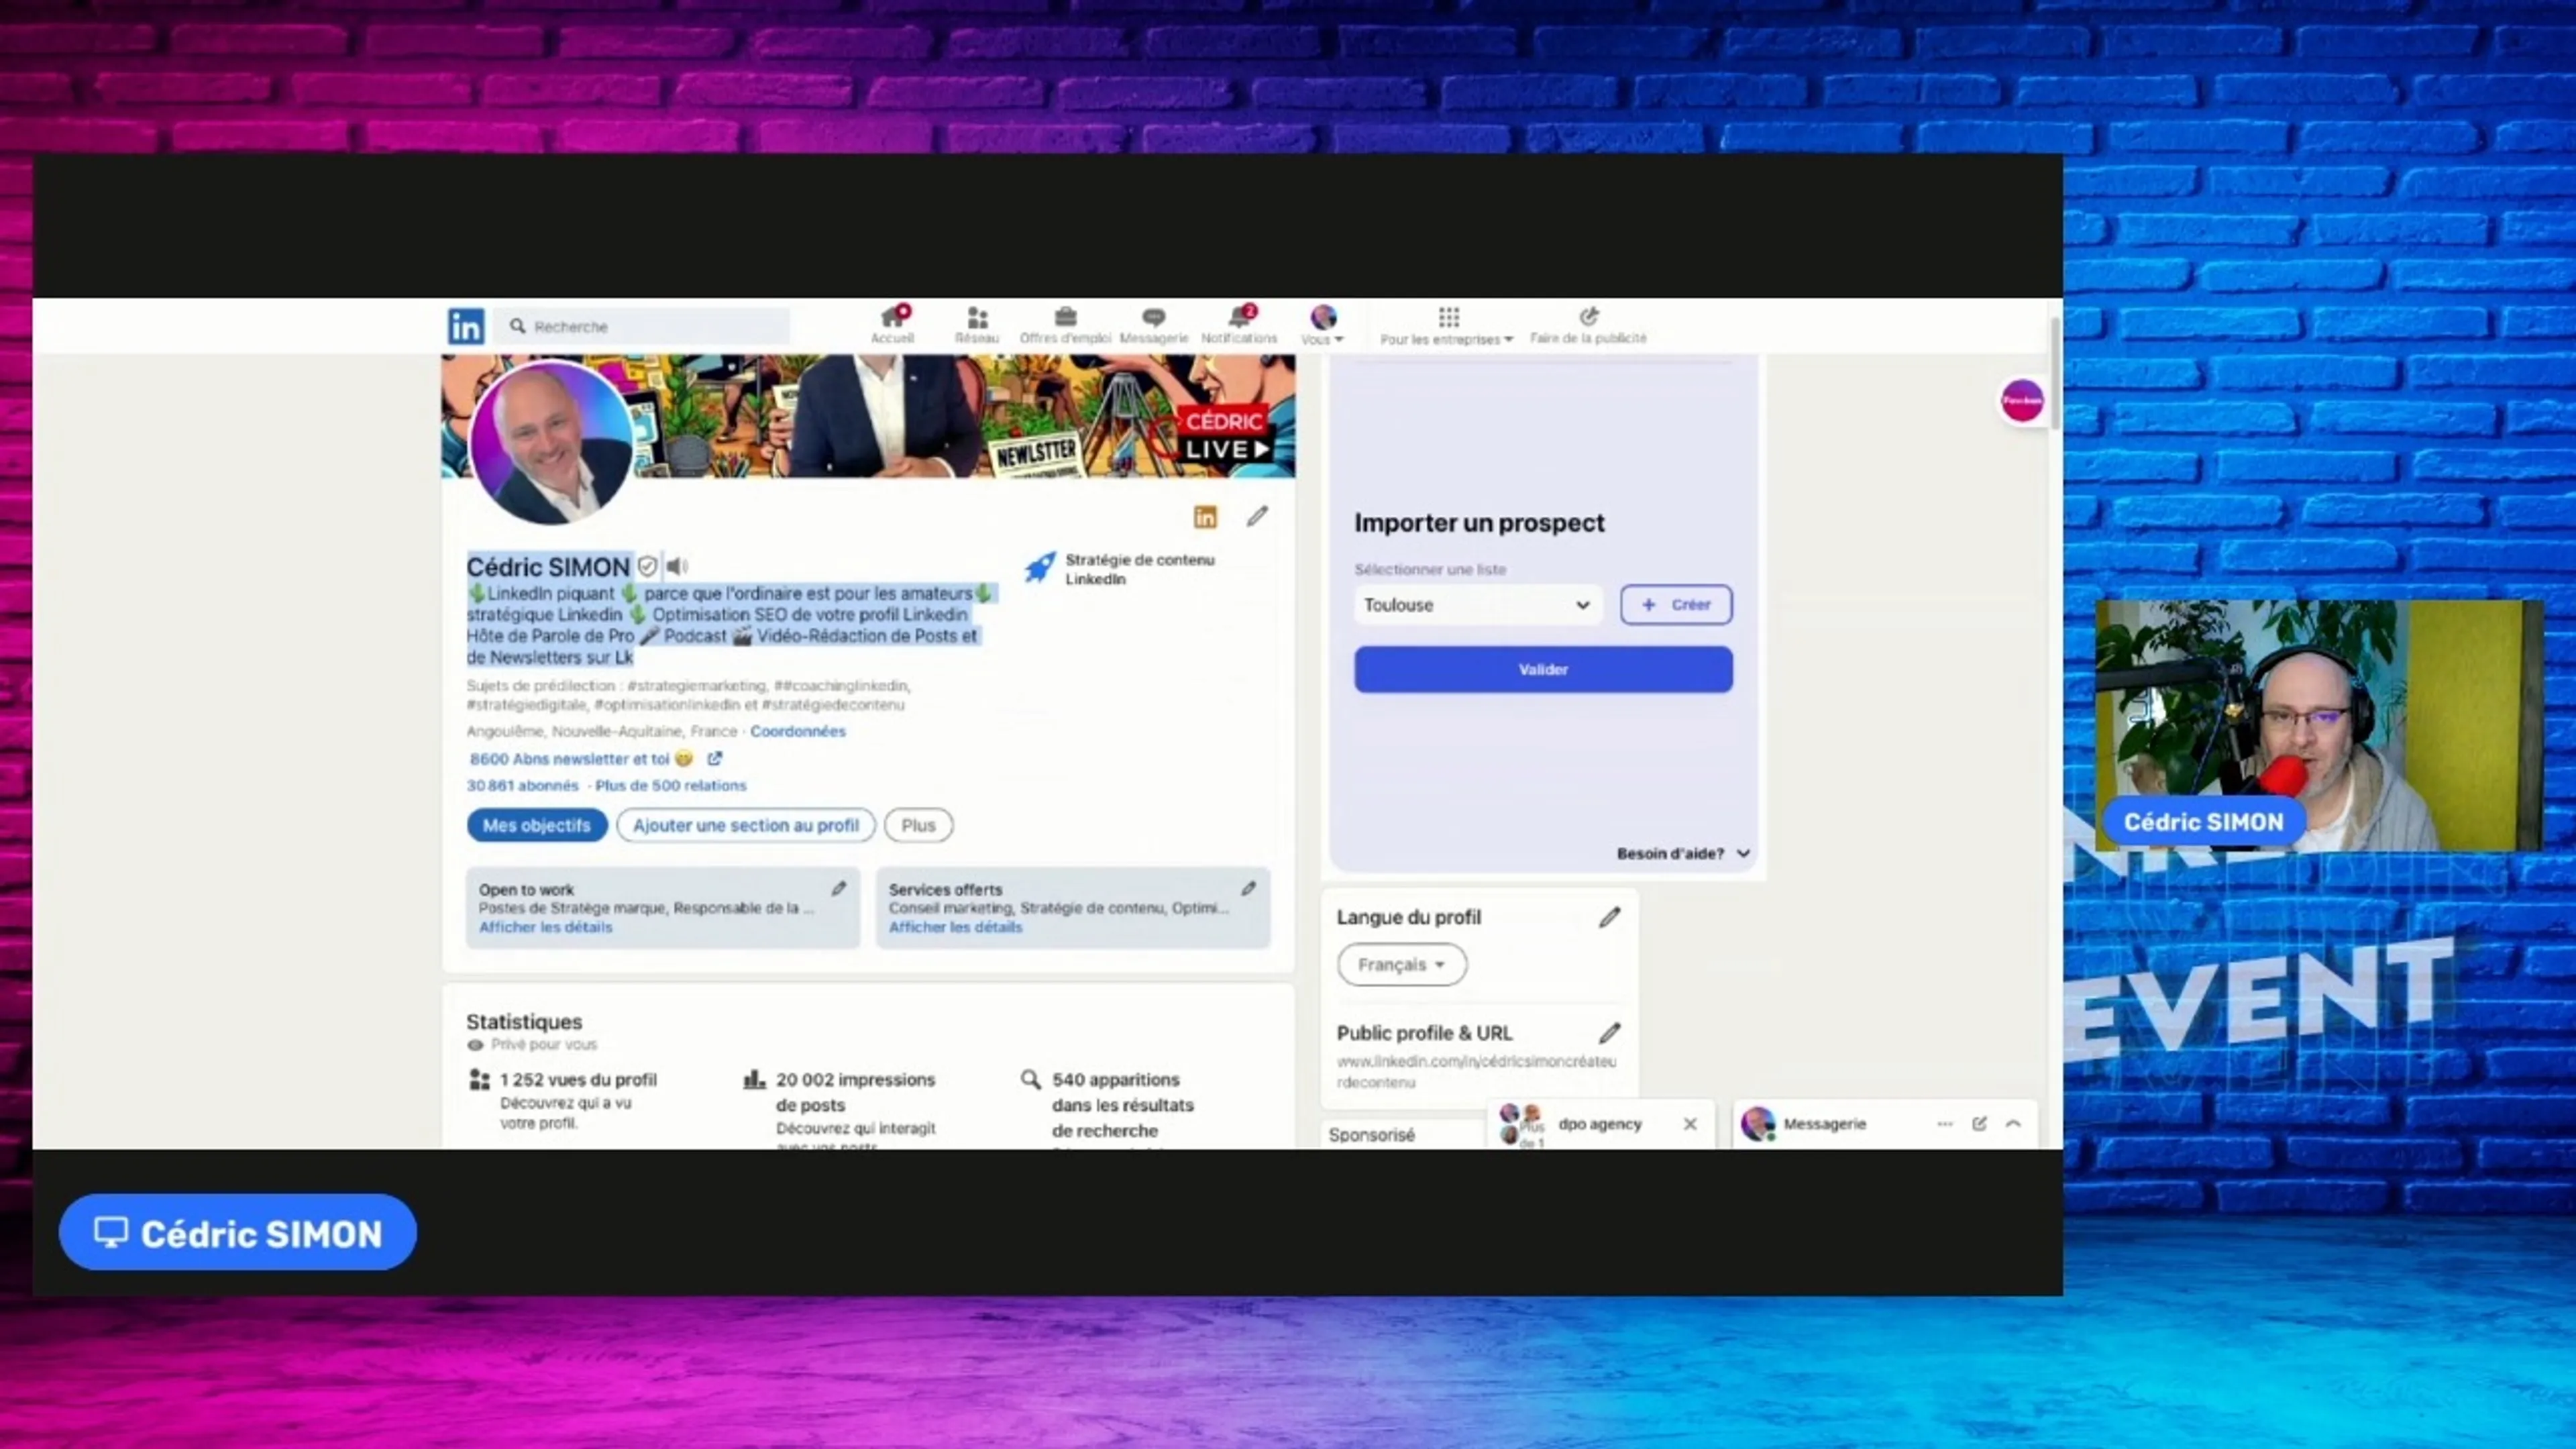This screenshot has width=2576, height=1449.
Task: Open Messagerie overlay options dots
Action: pyautogui.click(x=1945, y=1124)
